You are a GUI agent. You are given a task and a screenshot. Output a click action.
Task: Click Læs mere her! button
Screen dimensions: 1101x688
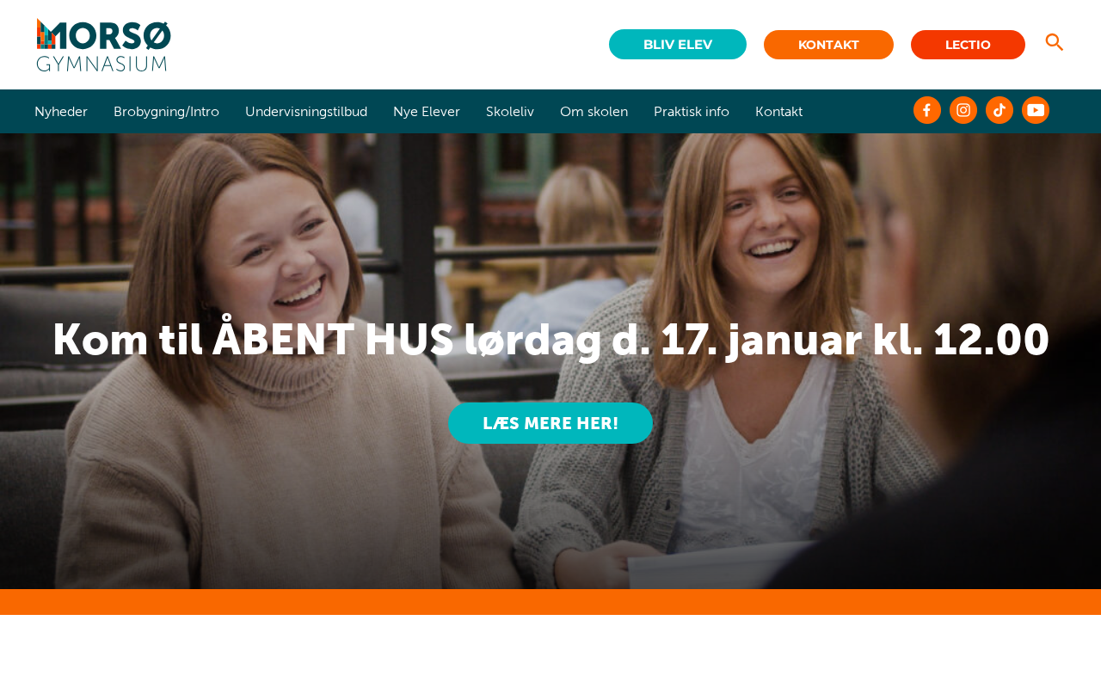click(550, 423)
